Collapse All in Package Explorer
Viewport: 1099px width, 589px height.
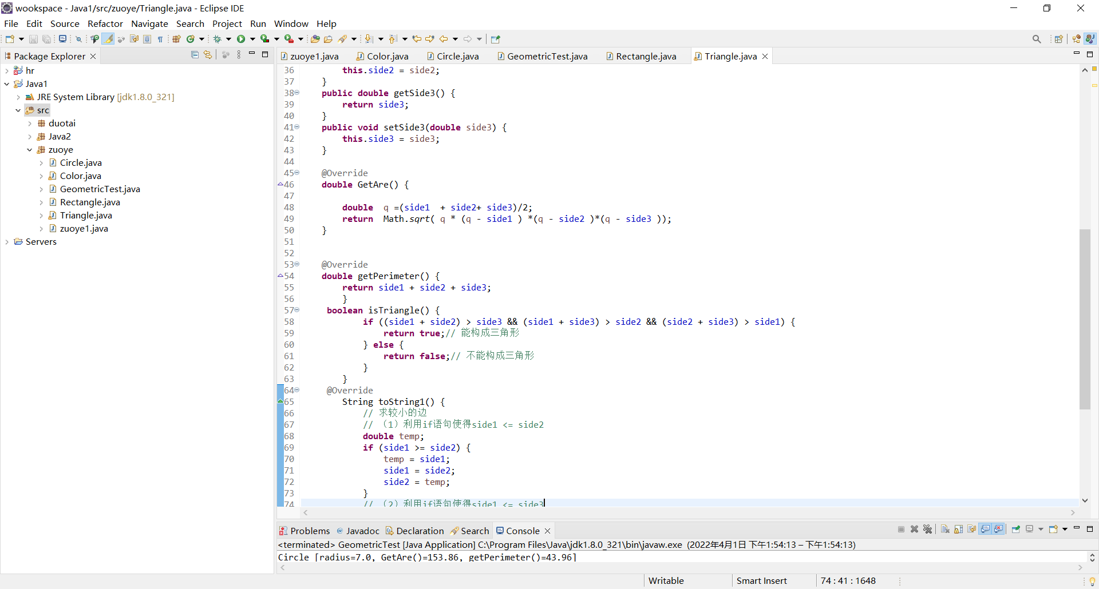(x=195, y=55)
